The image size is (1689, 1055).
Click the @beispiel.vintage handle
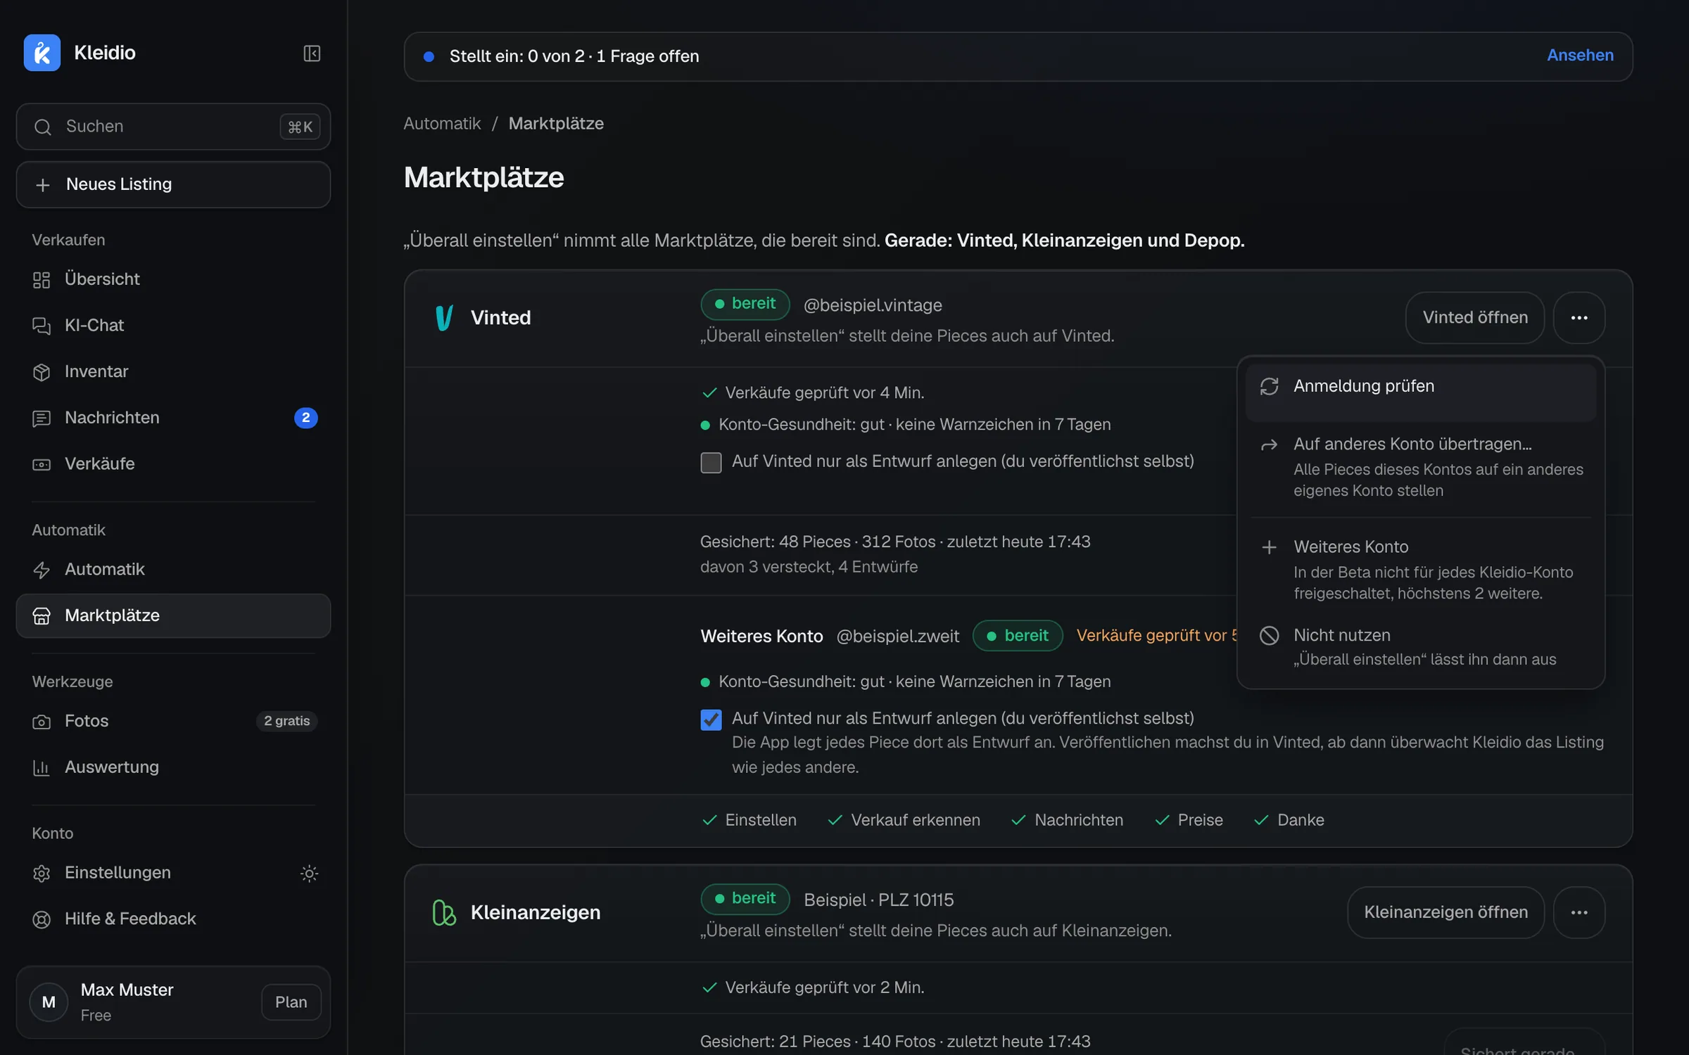point(873,305)
